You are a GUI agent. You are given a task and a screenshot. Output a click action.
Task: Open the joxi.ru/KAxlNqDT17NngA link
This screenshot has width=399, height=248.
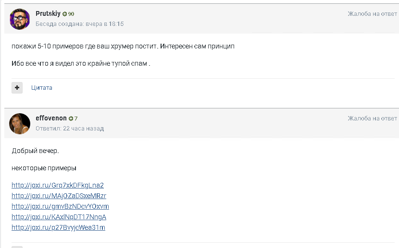click(59, 217)
